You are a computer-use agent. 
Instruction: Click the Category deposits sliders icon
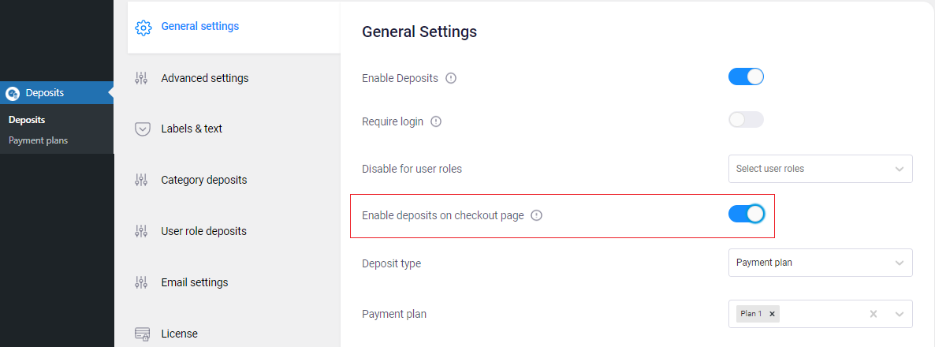point(141,180)
